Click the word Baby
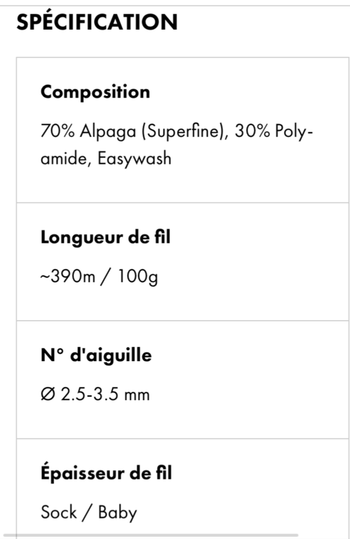 (x=117, y=512)
